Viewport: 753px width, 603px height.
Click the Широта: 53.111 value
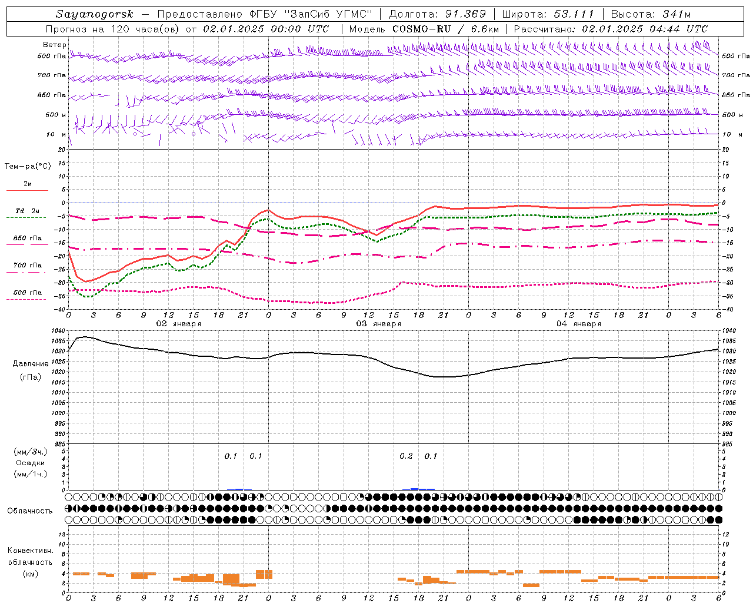548,14
